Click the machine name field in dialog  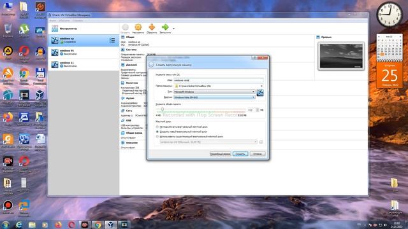(x=218, y=80)
